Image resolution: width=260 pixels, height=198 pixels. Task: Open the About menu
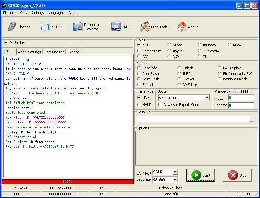tap(73, 13)
